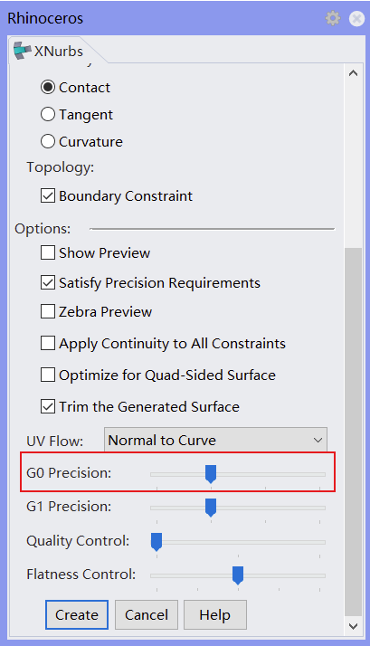This screenshot has width=370, height=646.
Task: Close the Rhinoceros panel
Action: pyautogui.click(x=356, y=18)
